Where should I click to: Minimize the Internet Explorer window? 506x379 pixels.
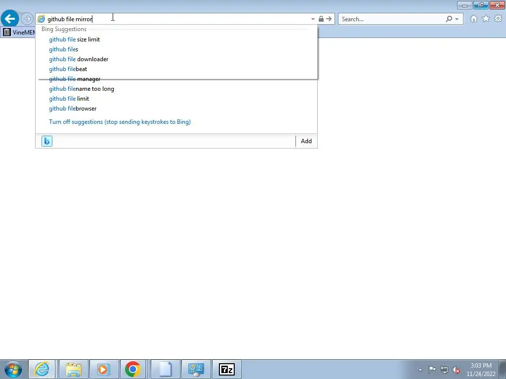(464, 5)
